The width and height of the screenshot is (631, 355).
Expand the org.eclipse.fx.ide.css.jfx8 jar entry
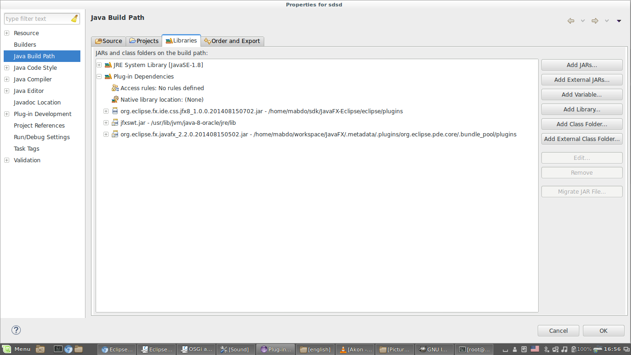point(106,111)
